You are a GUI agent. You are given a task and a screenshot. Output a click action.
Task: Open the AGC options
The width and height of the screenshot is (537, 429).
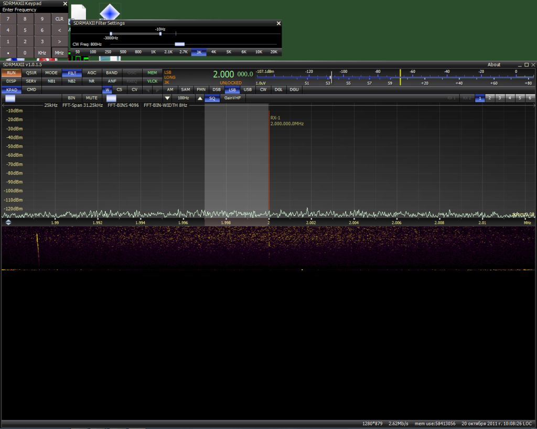(x=92, y=73)
